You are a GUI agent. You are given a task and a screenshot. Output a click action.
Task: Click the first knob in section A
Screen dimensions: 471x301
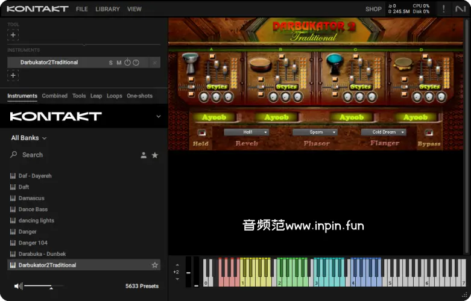[x=204, y=96]
